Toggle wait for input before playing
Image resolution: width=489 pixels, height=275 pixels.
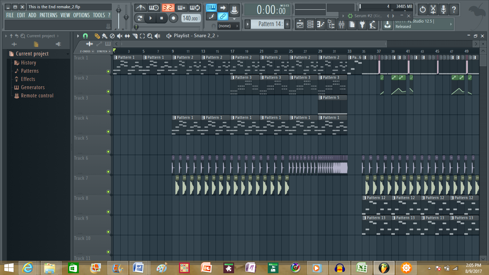(154, 8)
